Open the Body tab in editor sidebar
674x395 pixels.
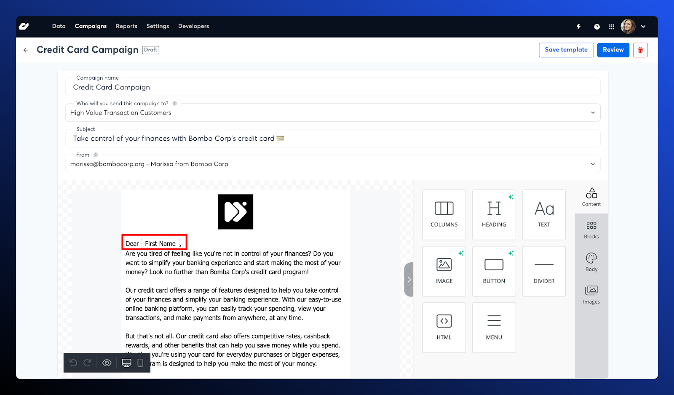[591, 262]
